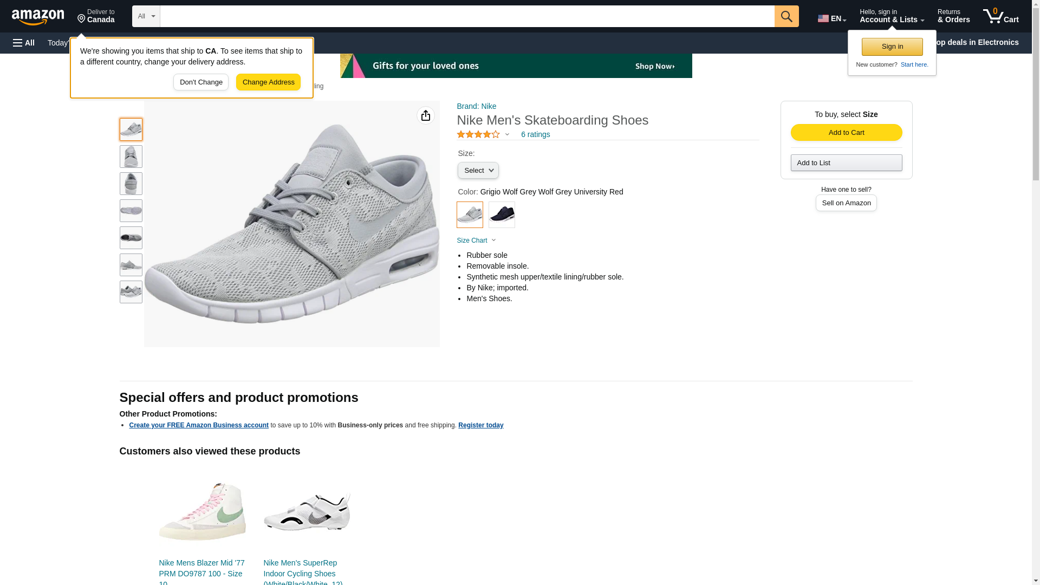Expand the Size Chart
Screen dimensions: 1040x585
pyautogui.click(x=476, y=240)
